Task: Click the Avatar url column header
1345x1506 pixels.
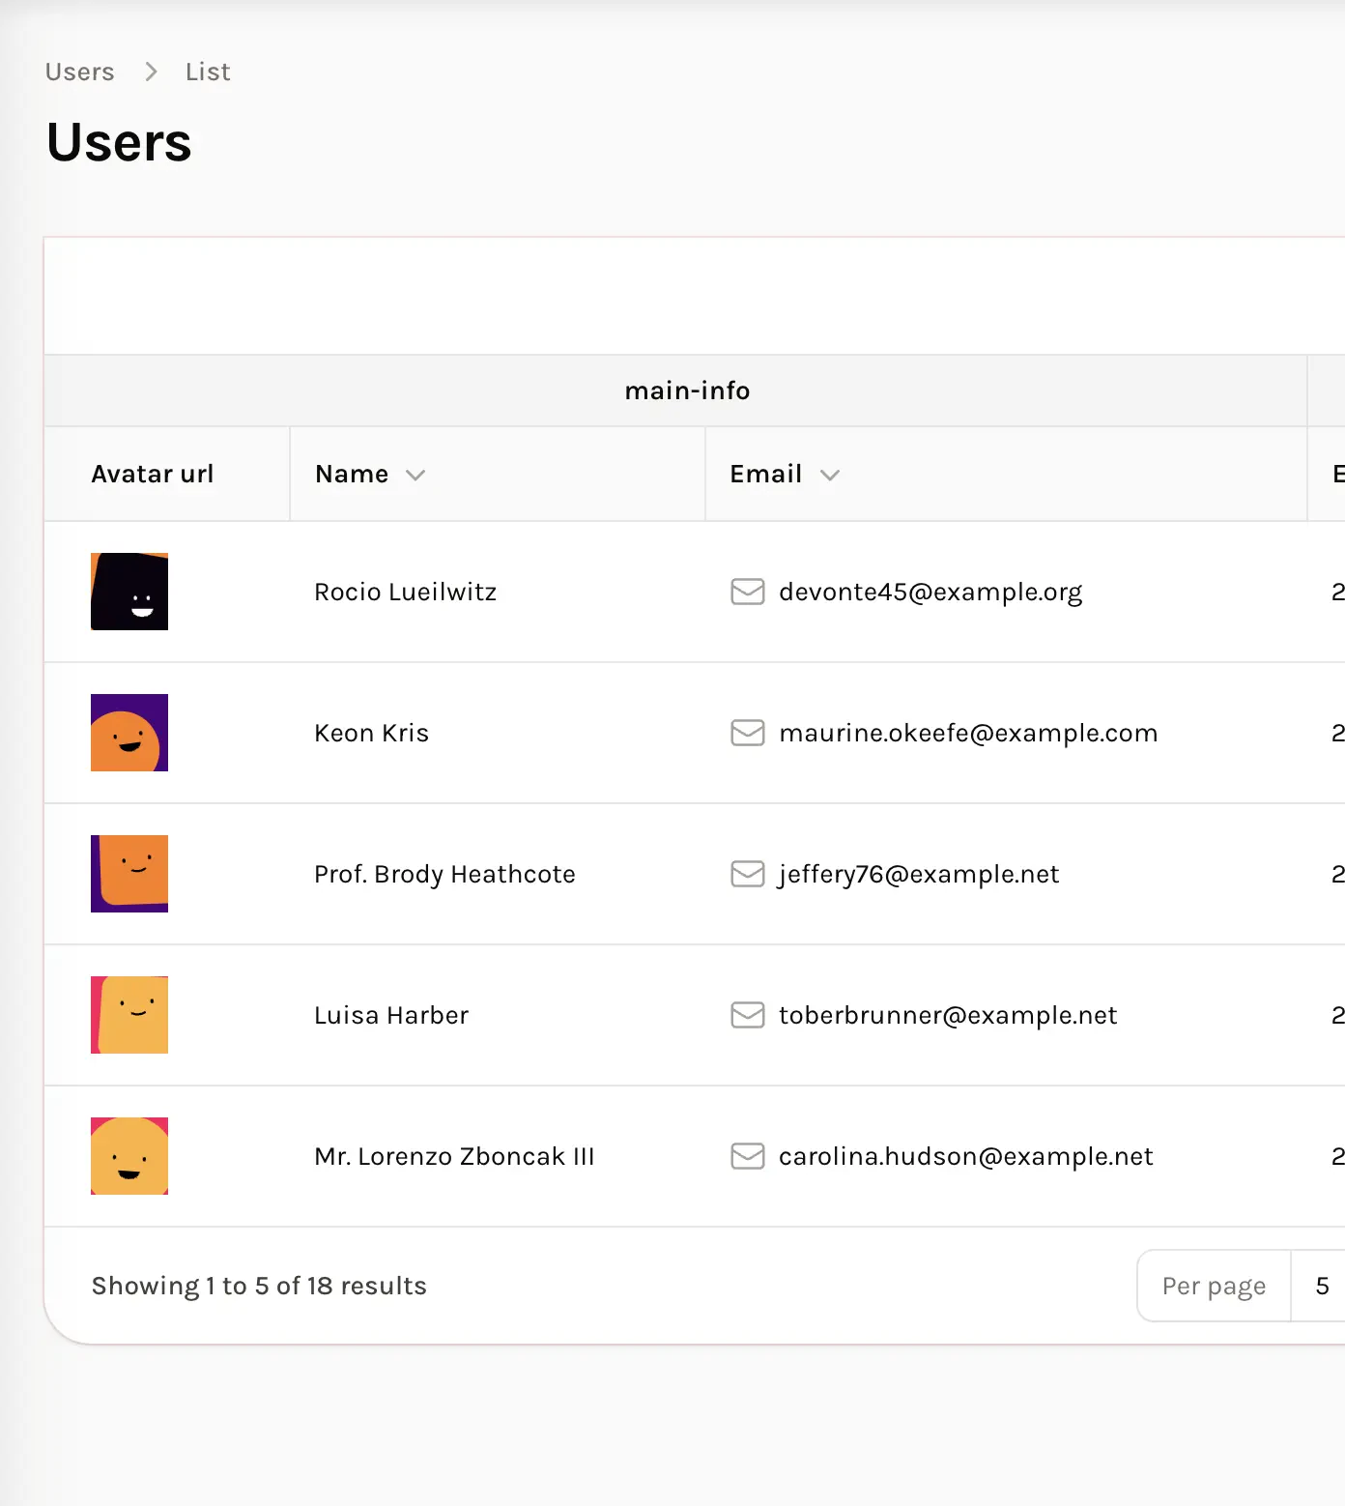Action: coord(153,474)
